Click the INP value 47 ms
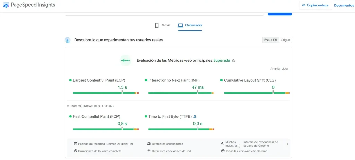 pos(198,87)
